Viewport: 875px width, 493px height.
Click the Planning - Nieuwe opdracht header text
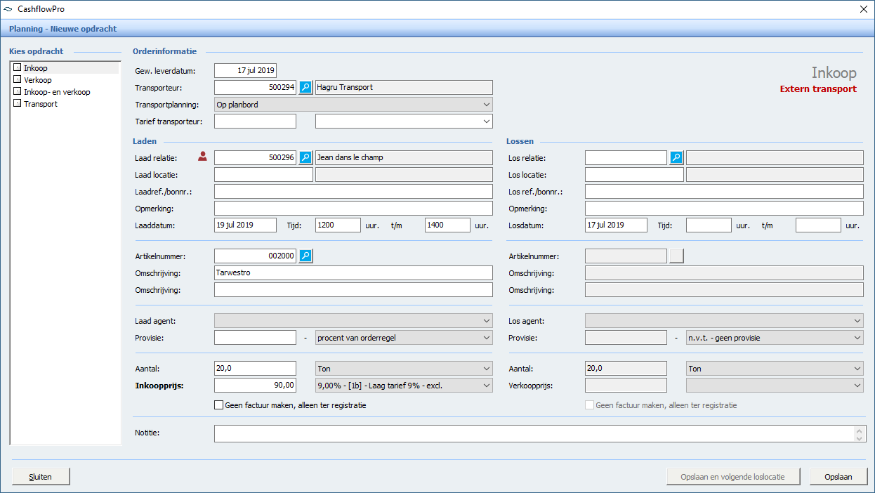63,29
